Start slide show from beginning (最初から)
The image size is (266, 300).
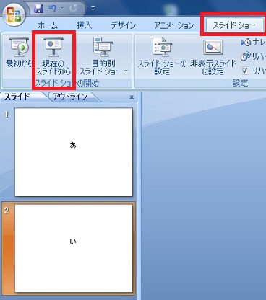(18, 53)
